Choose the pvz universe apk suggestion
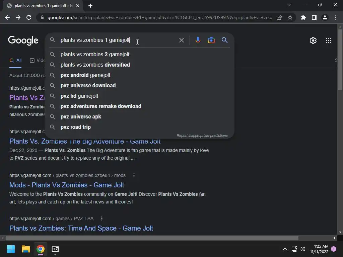Viewport: 343px width, 257px height. coord(139,117)
